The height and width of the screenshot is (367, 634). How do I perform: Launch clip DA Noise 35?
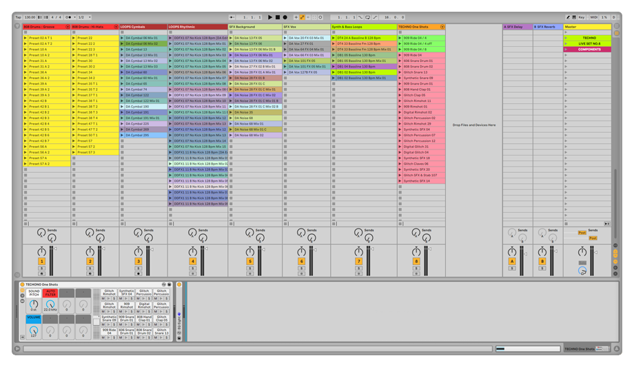click(231, 112)
